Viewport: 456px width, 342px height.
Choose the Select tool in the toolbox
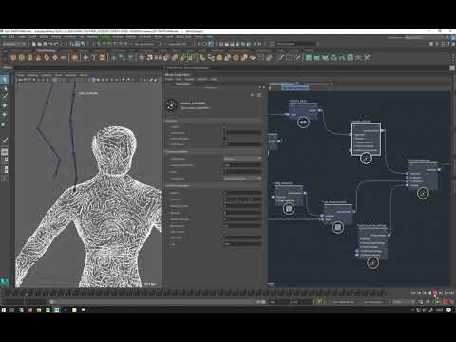[x=5, y=79]
